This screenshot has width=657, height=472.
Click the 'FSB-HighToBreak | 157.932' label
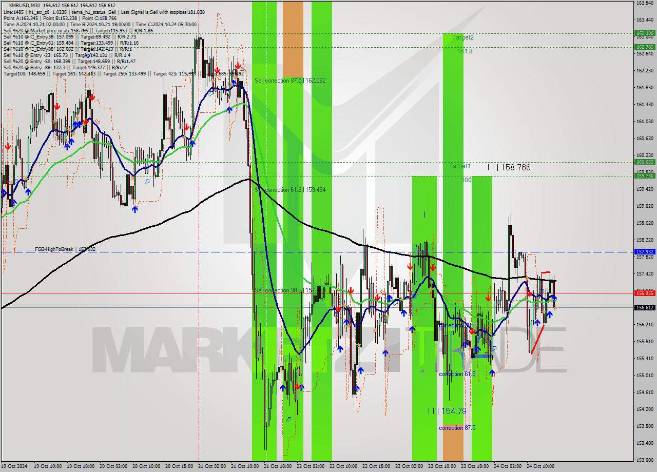pyautogui.click(x=65, y=249)
